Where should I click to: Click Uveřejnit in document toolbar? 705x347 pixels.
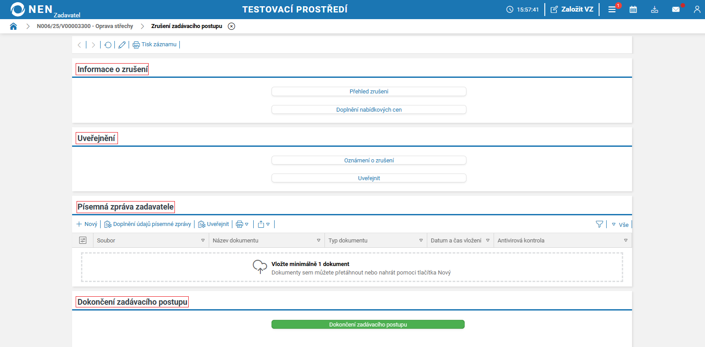click(x=214, y=224)
